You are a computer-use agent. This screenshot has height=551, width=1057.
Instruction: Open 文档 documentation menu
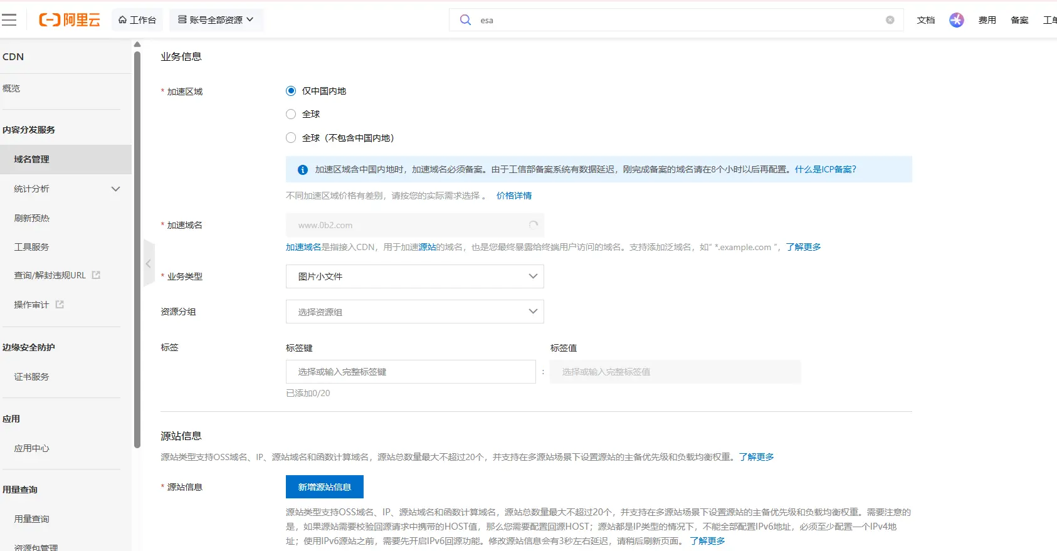(x=925, y=20)
